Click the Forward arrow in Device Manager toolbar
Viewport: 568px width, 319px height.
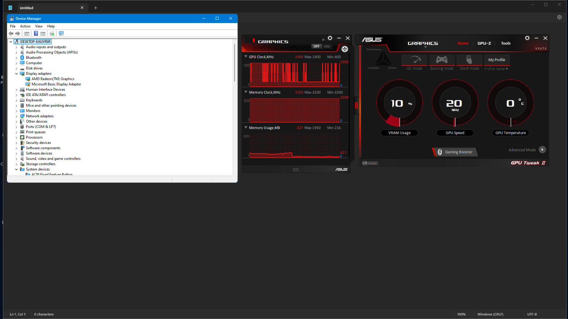18,33
